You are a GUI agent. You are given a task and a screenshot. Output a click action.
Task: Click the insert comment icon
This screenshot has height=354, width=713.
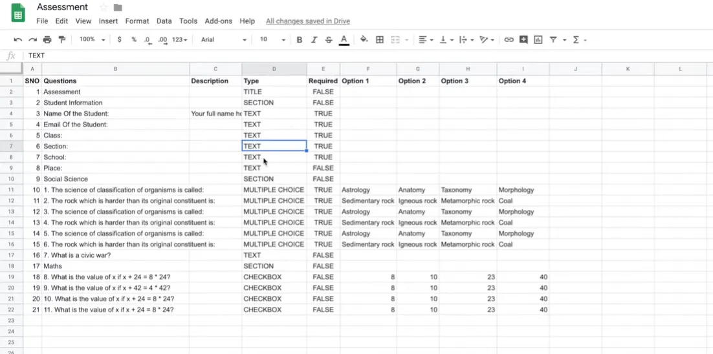pyautogui.click(x=523, y=40)
